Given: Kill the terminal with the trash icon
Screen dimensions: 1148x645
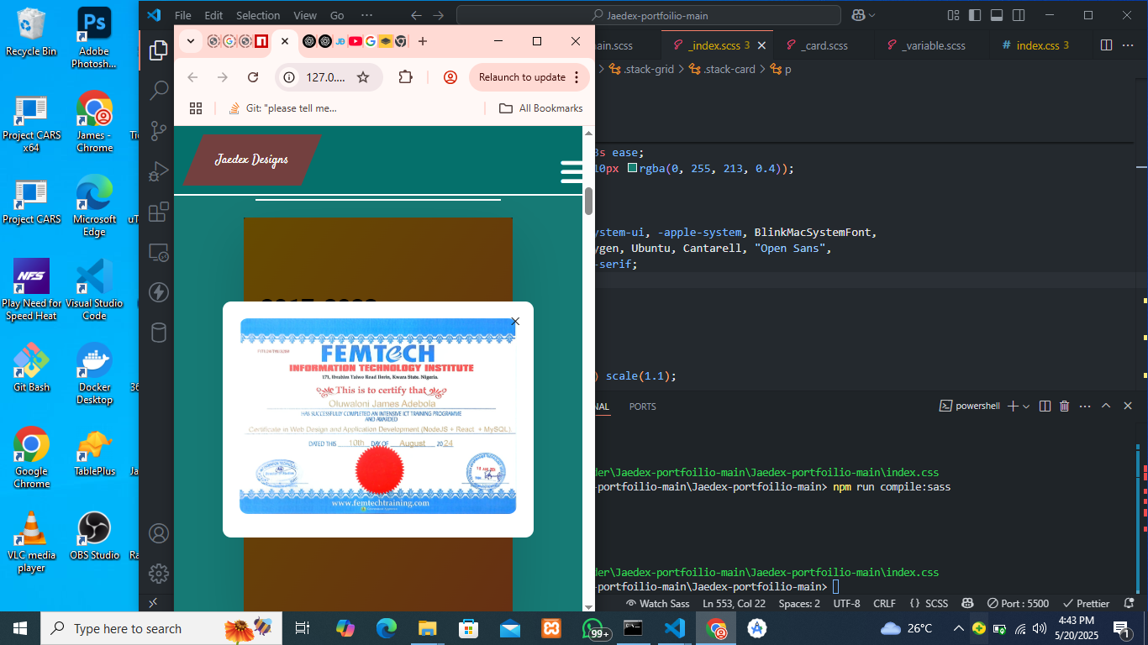Looking at the screenshot, I should (1064, 406).
